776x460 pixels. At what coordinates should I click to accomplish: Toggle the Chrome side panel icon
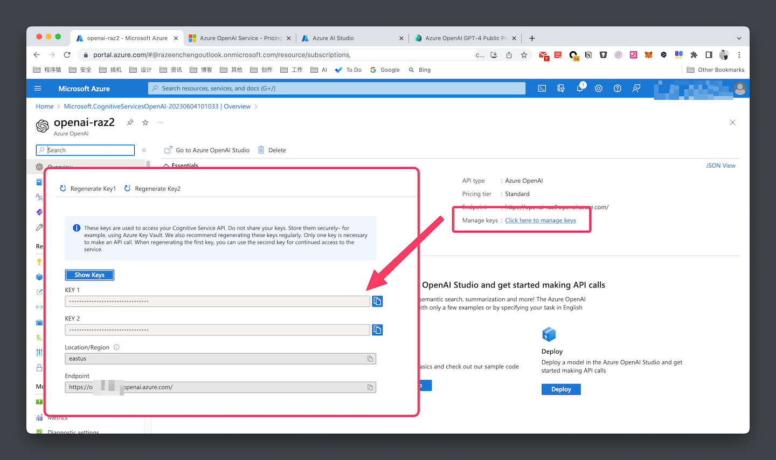[709, 54]
